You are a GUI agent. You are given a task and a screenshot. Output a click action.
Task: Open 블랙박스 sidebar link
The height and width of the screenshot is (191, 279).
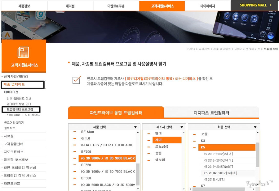coord(10,128)
